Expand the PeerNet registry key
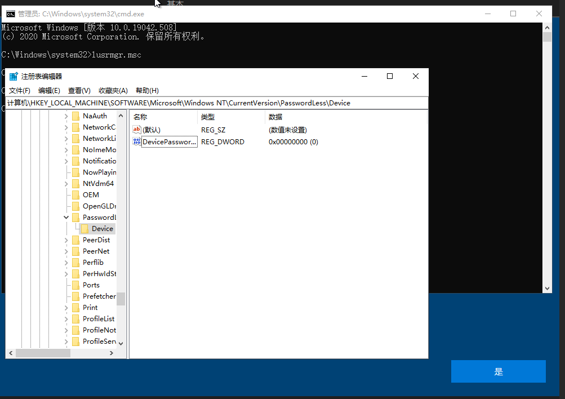565x399 pixels. (66, 251)
